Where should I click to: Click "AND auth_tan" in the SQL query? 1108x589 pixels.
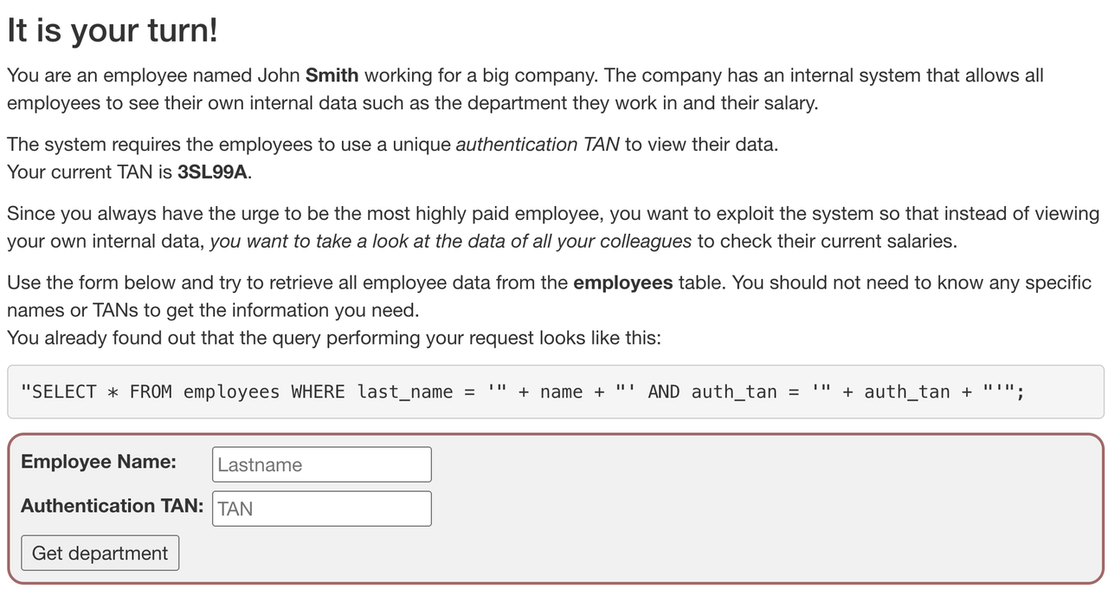[712, 392]
